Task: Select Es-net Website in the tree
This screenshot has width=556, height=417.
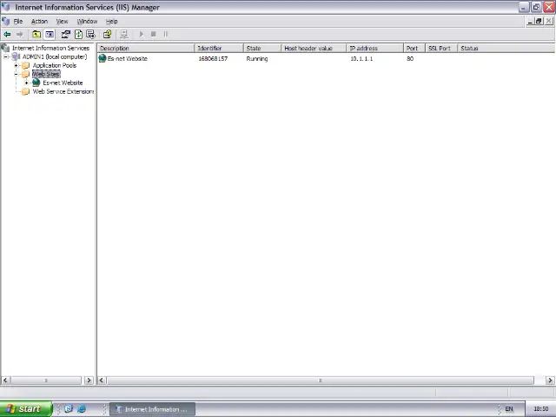Action: pyautogui.click(x=63, y=83)
